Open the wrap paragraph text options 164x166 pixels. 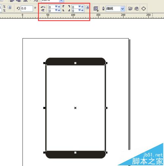(96, 9)
